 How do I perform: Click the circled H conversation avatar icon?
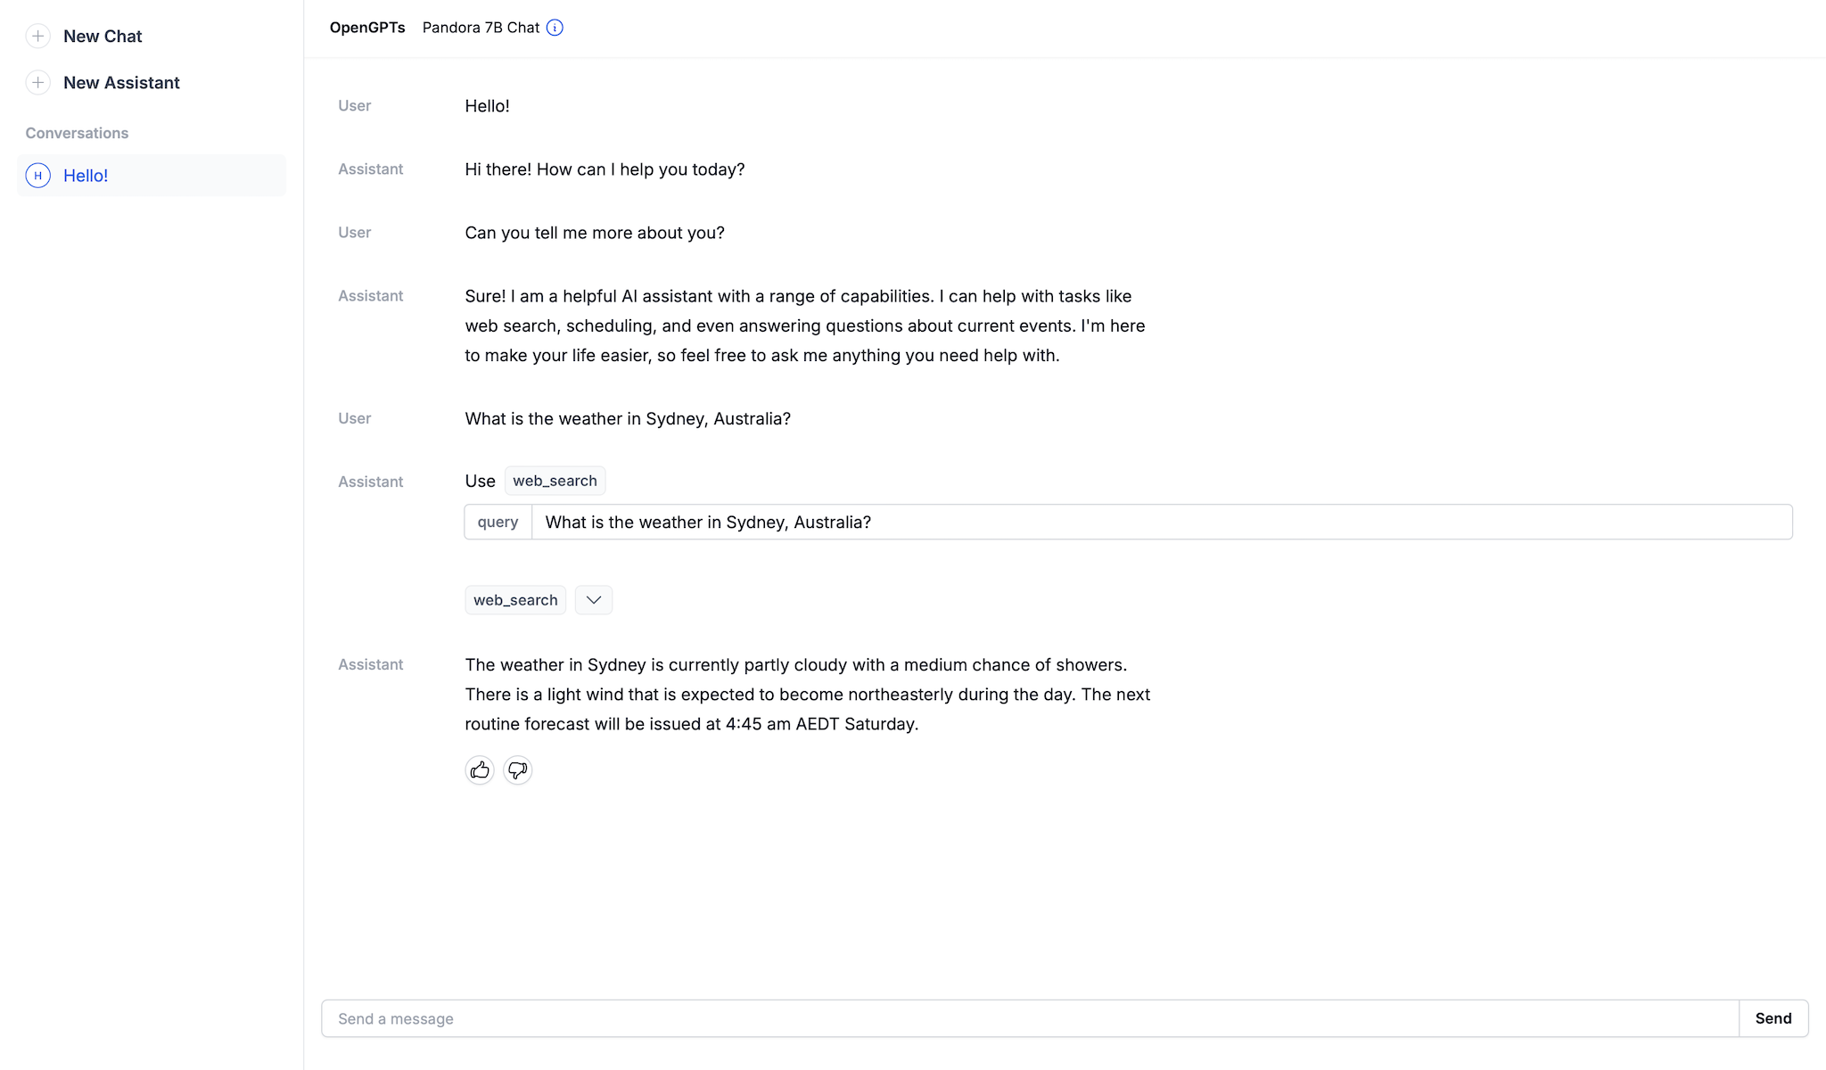[x=37, y=176]
